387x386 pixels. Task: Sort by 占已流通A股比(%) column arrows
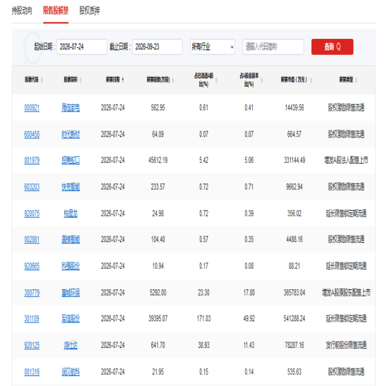[217, 80]
